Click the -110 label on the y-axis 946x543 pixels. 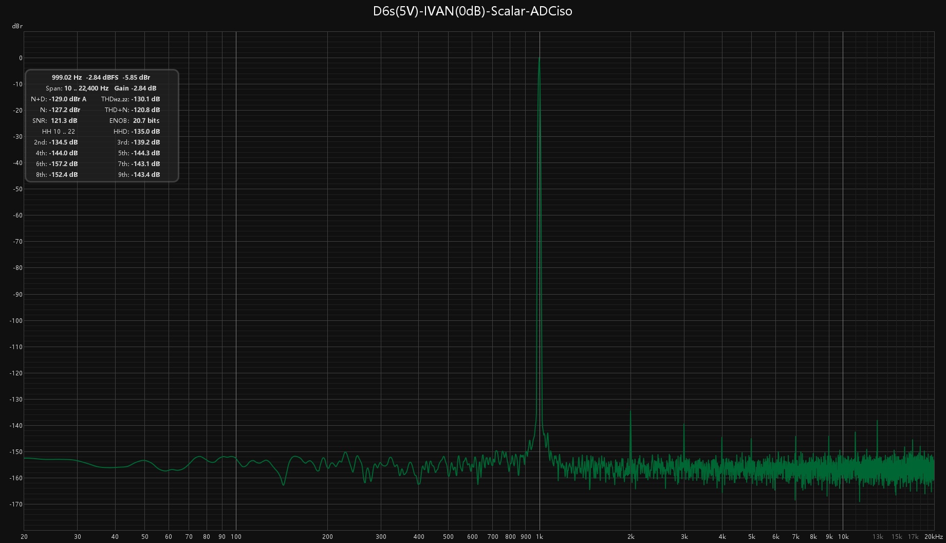pyautogui.click(x=16, y=347)
